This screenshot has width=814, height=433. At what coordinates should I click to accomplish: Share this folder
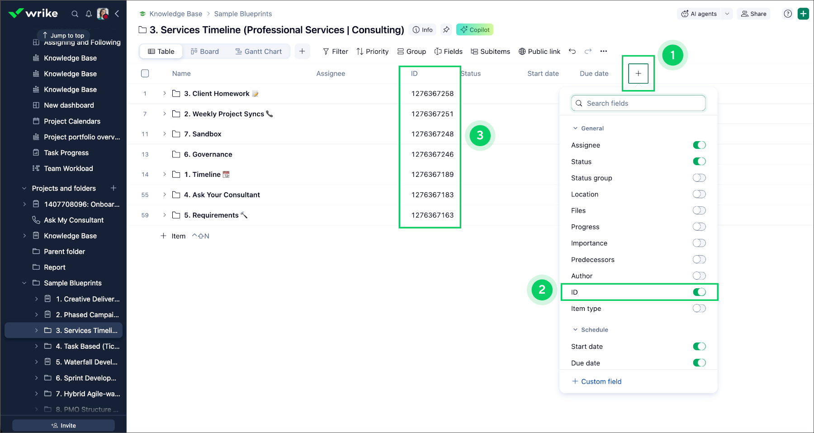coord(753,14)
